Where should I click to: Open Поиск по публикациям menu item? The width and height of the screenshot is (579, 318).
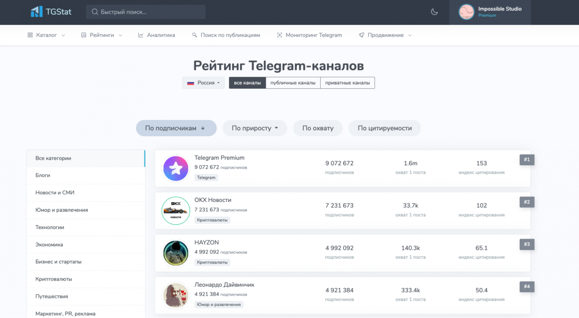tap(226, 35)
